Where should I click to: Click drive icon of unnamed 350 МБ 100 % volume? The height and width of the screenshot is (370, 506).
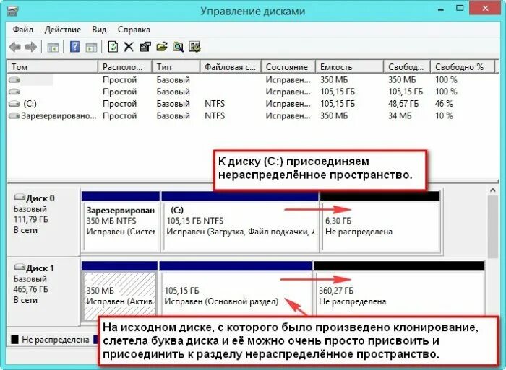pos(14,80)
